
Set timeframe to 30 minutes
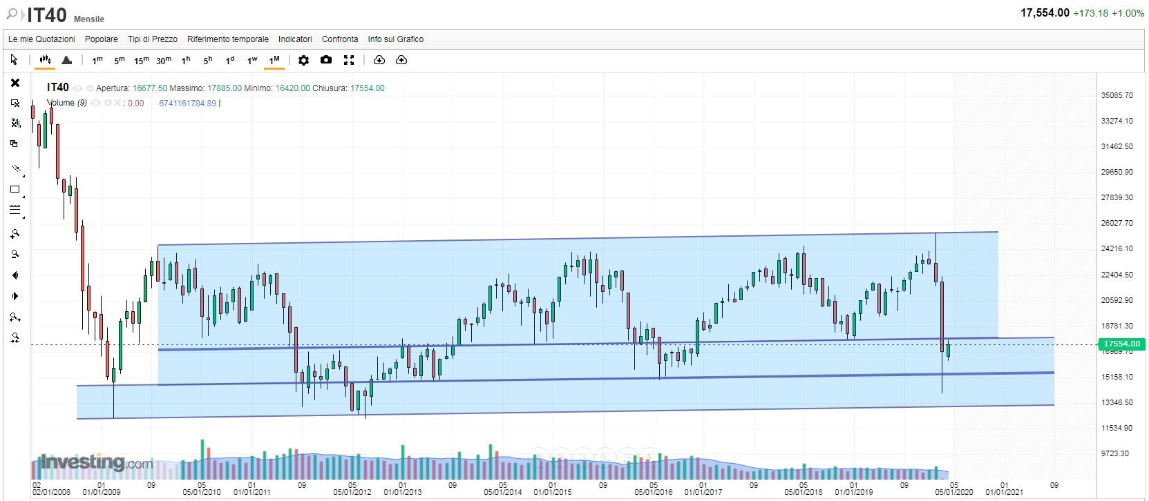pos(164,60)
